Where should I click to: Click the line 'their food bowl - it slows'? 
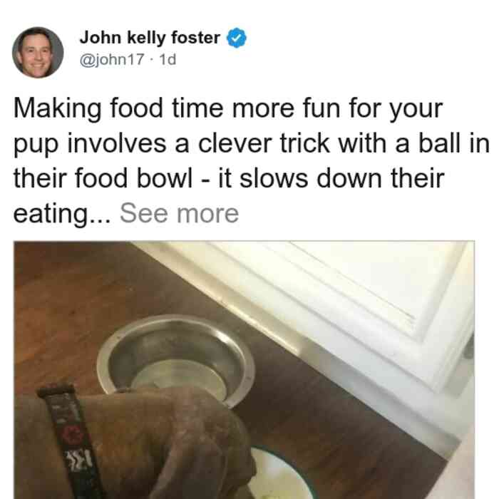click(x=229, y=178)
